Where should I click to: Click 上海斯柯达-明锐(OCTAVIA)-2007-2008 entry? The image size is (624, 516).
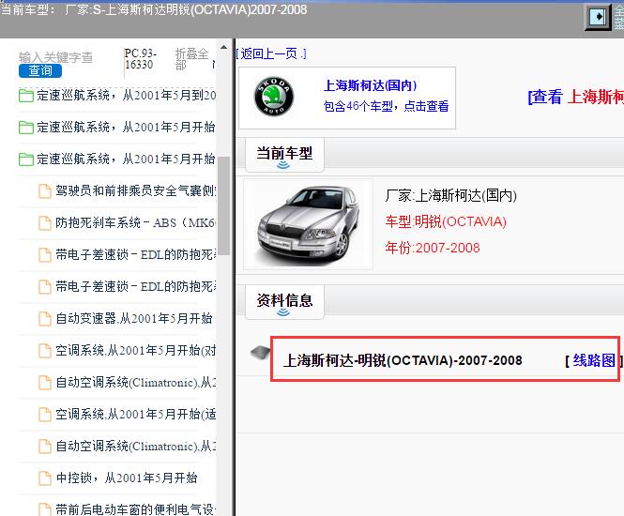[x=403, y=361]
